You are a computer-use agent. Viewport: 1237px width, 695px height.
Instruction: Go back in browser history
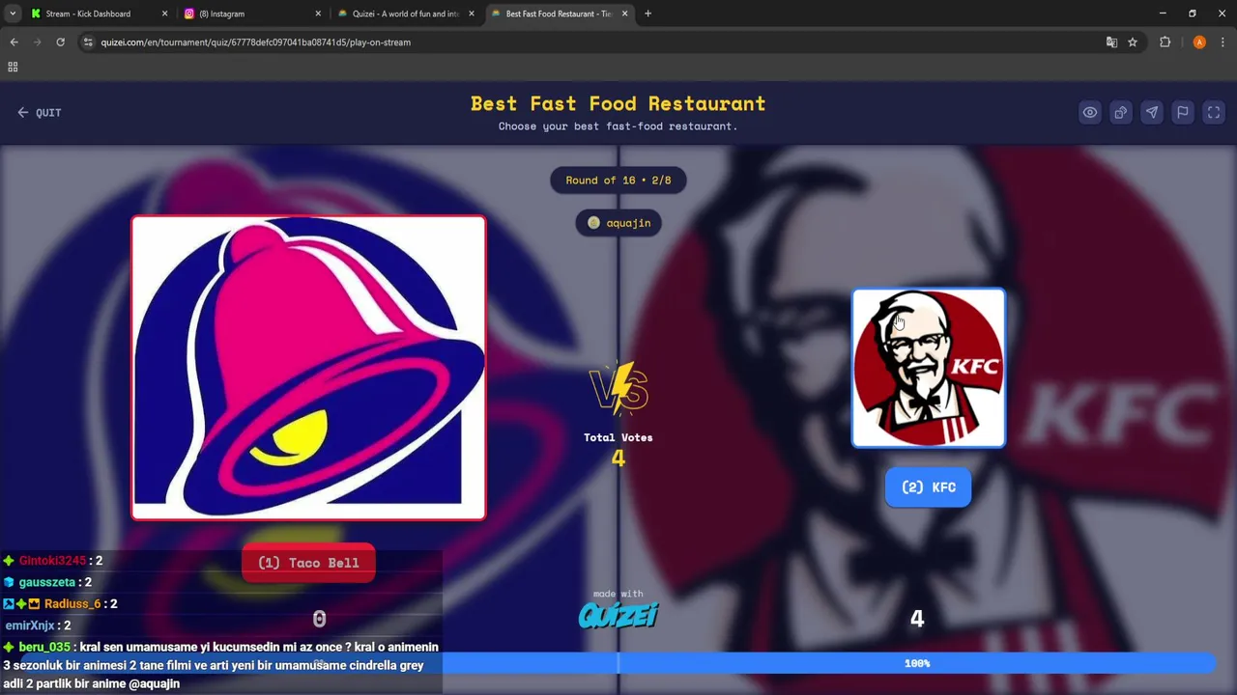14,42
